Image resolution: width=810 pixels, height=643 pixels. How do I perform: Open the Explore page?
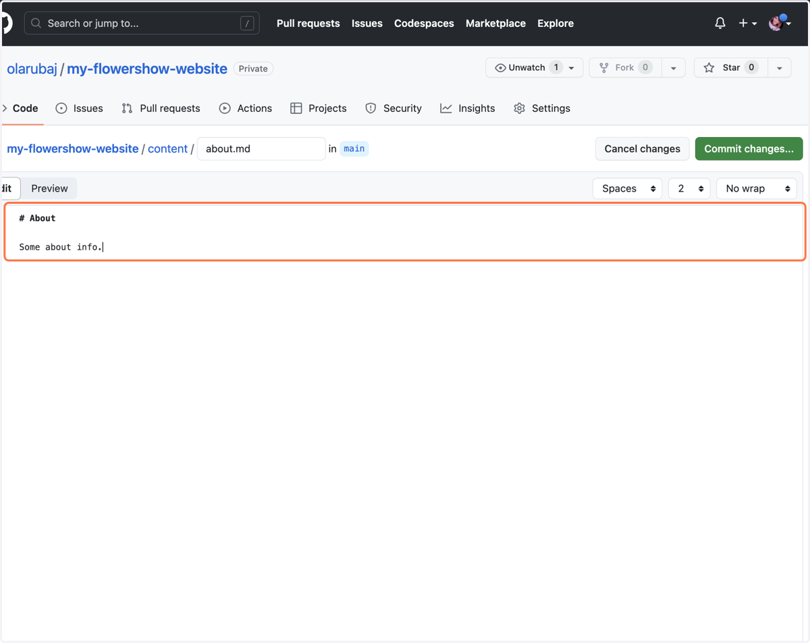[556, 23]
